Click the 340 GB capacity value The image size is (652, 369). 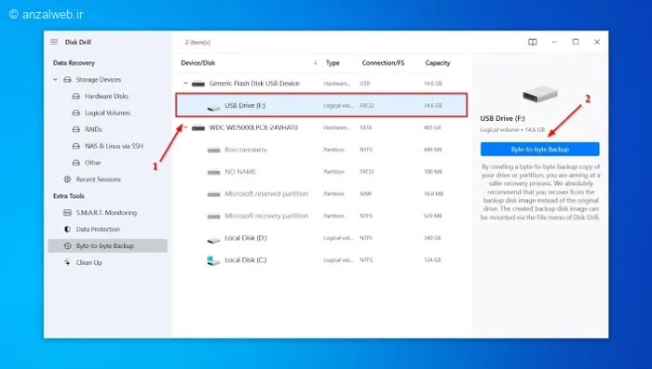(x=432, y=238)
